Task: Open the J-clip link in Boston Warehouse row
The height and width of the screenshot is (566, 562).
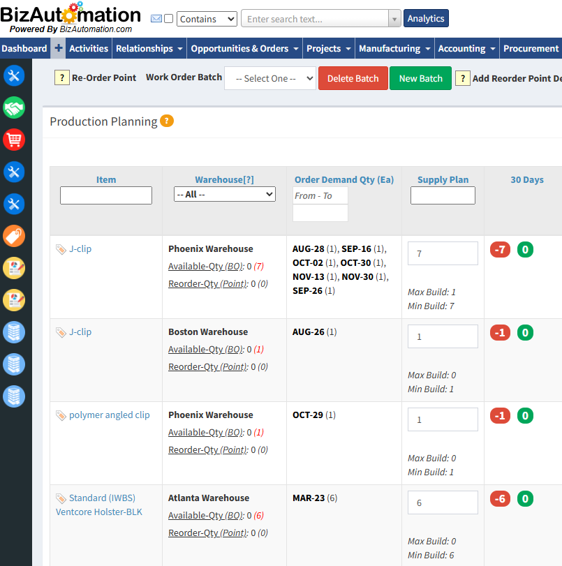Action: click(80, 332)
